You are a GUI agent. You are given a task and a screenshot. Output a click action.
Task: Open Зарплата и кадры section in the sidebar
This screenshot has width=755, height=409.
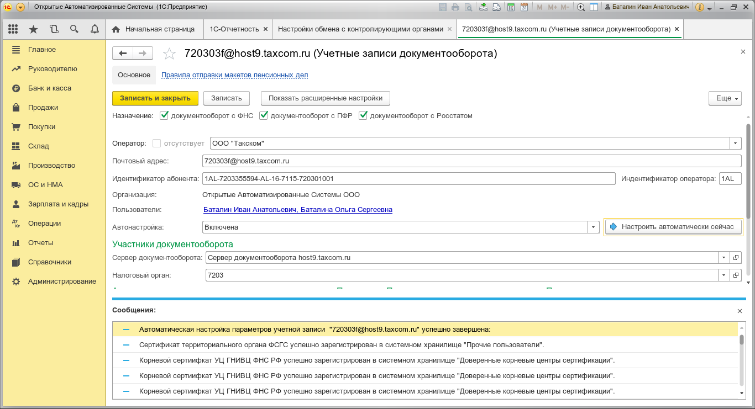point(58,204)
